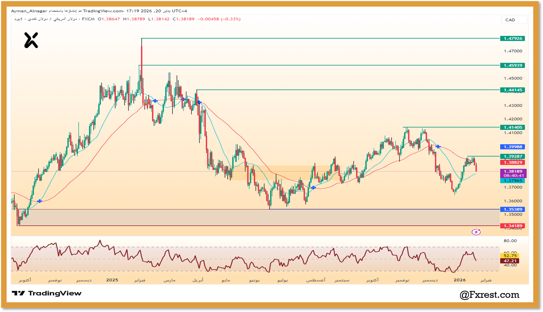Click the blue plus marker near August
The width and height of the screenshot is (543, 312).
pyautogui.click(x=313, y=188)
